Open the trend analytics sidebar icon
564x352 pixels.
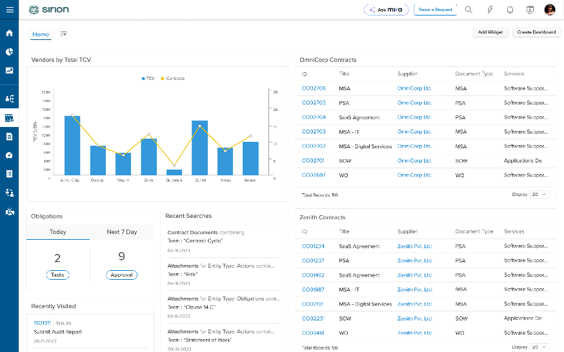click(9, 70)
